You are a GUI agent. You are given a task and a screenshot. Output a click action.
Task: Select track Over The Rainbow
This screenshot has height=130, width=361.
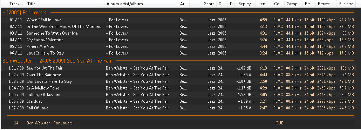43,75
